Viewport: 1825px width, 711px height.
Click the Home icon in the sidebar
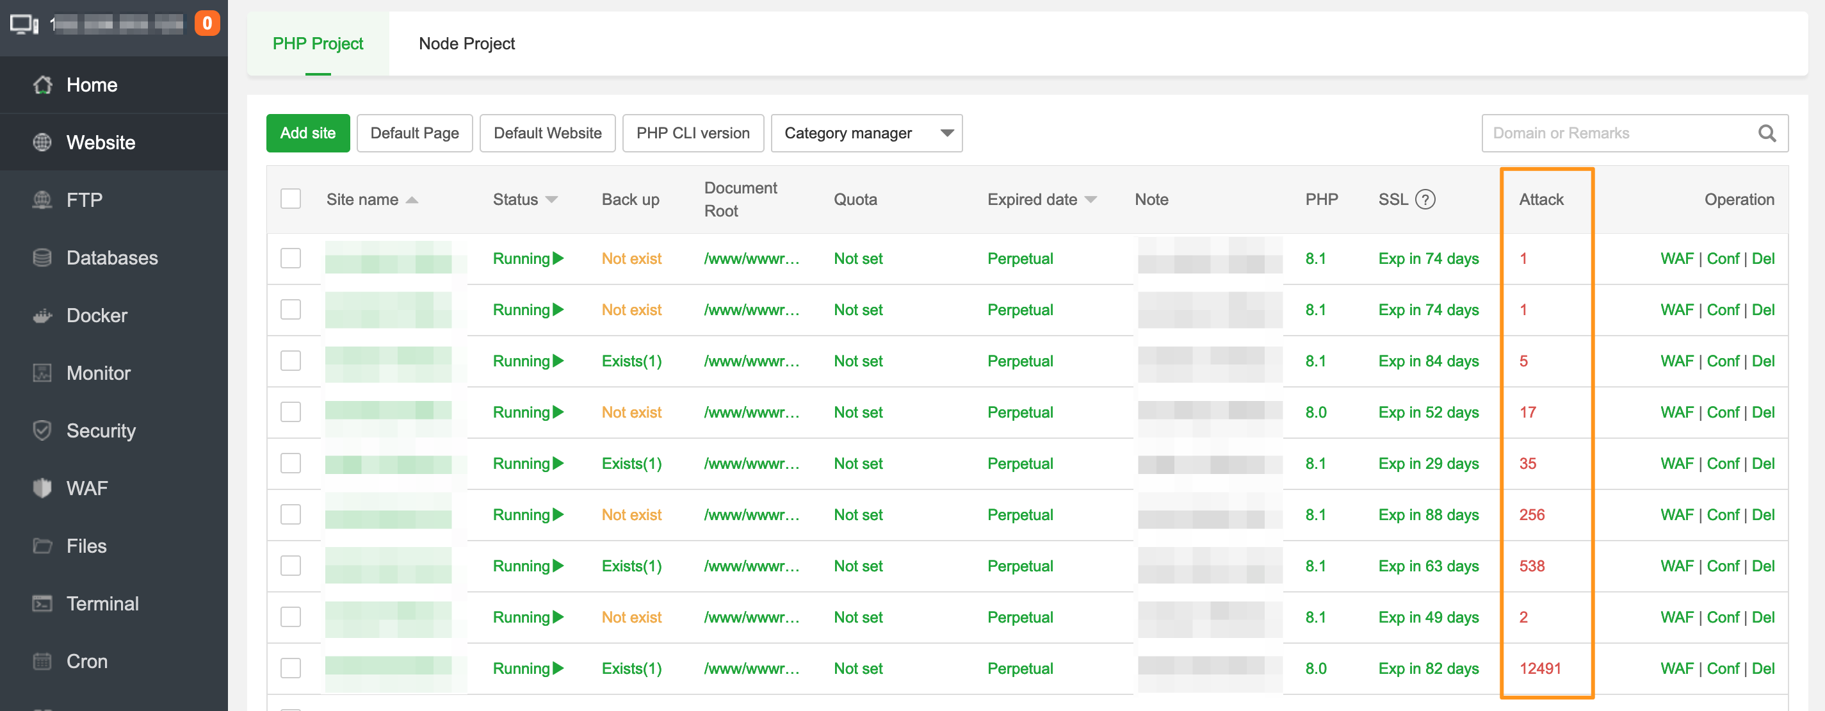(42, 85)
